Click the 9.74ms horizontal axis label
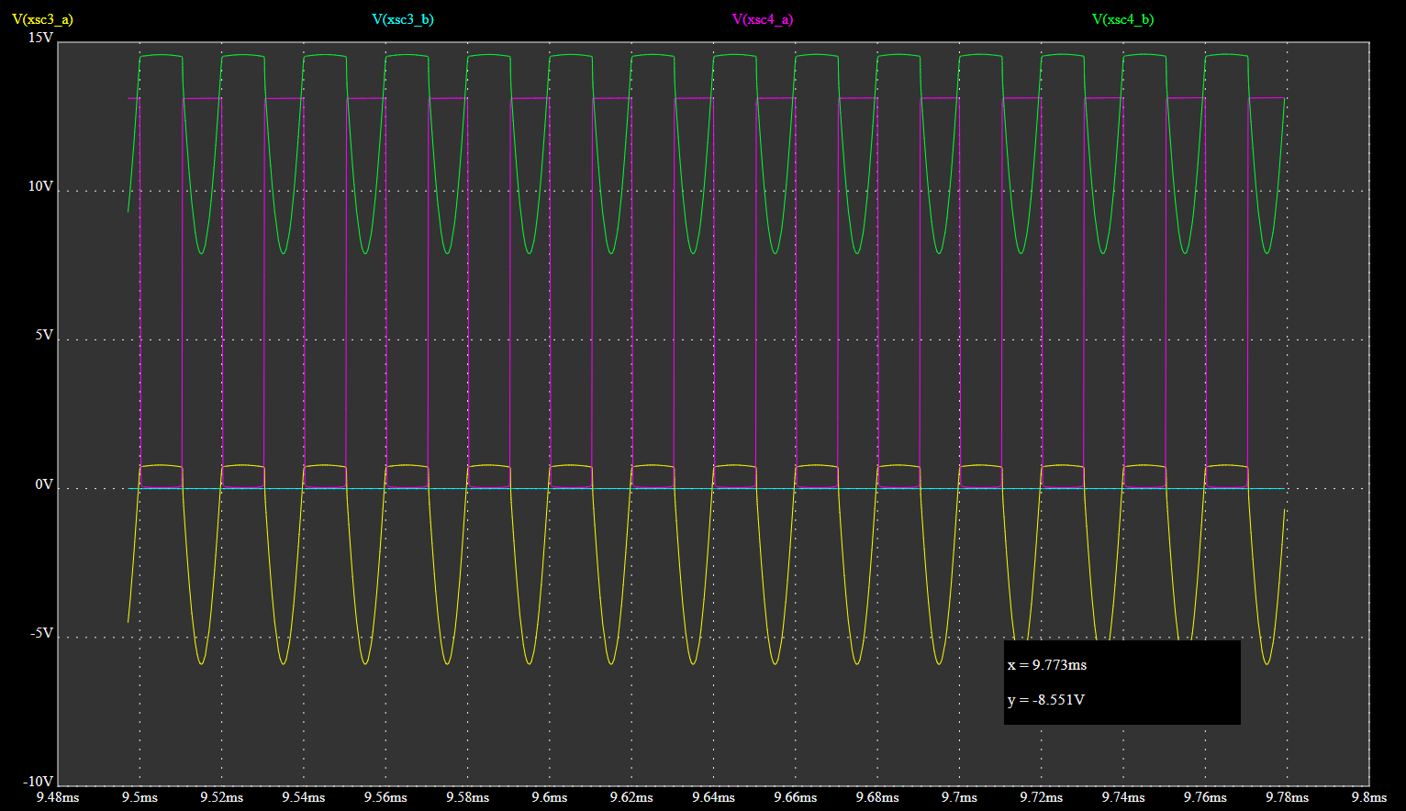Image resolution: width=1406 pixels, height=811 pixels. point(1121,797)
